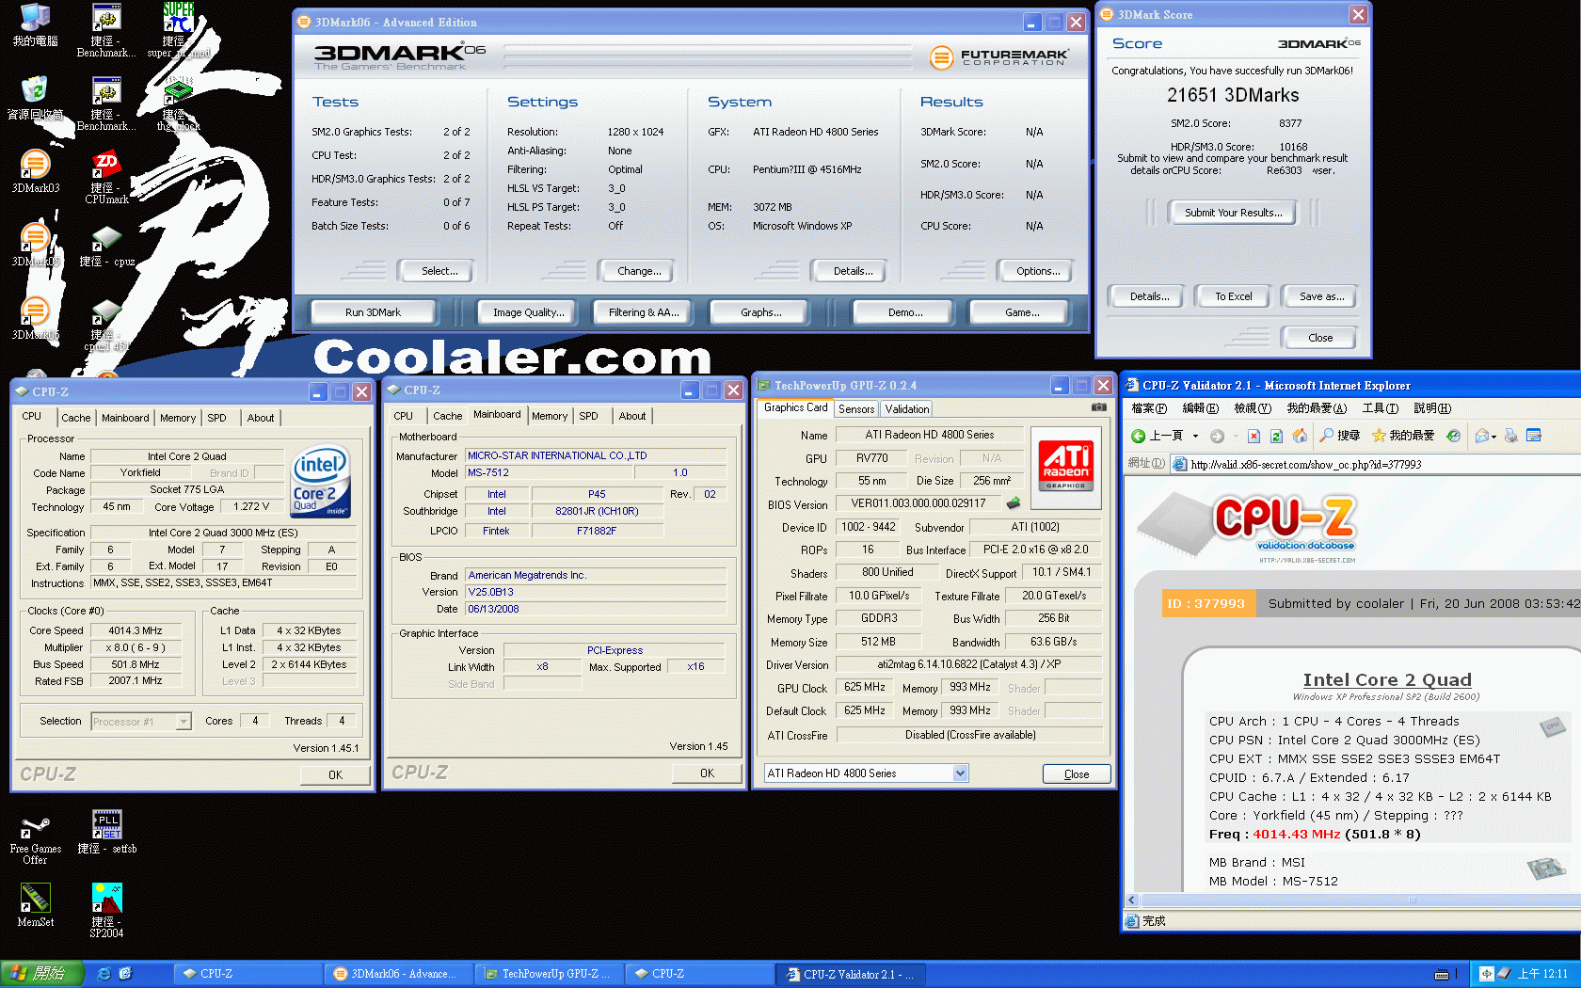The image size is (1581, 988).
Task: Switch to Memory tab in left CPU-Z
Action: [x=178, y=418]
